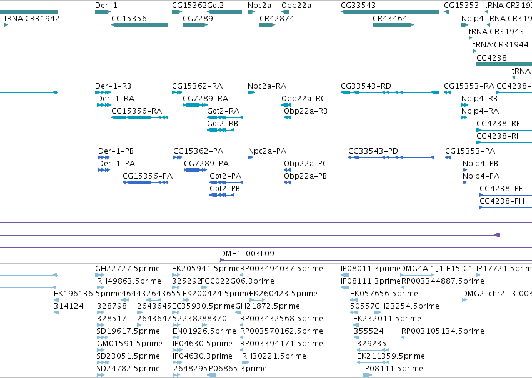Click EST RH49863.5prime

tap(101, 287)
